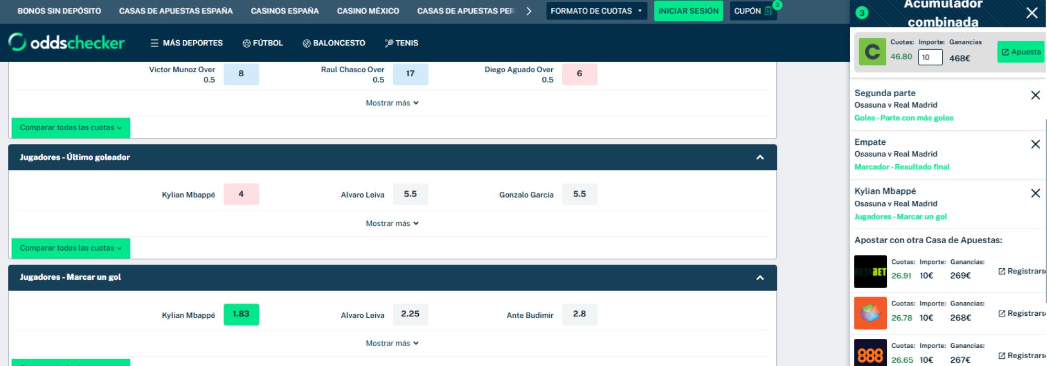Viewport: 1047px width, 366px height.
Task: Collapse Jugadores - Marcar un gol section
Action: 760,278
